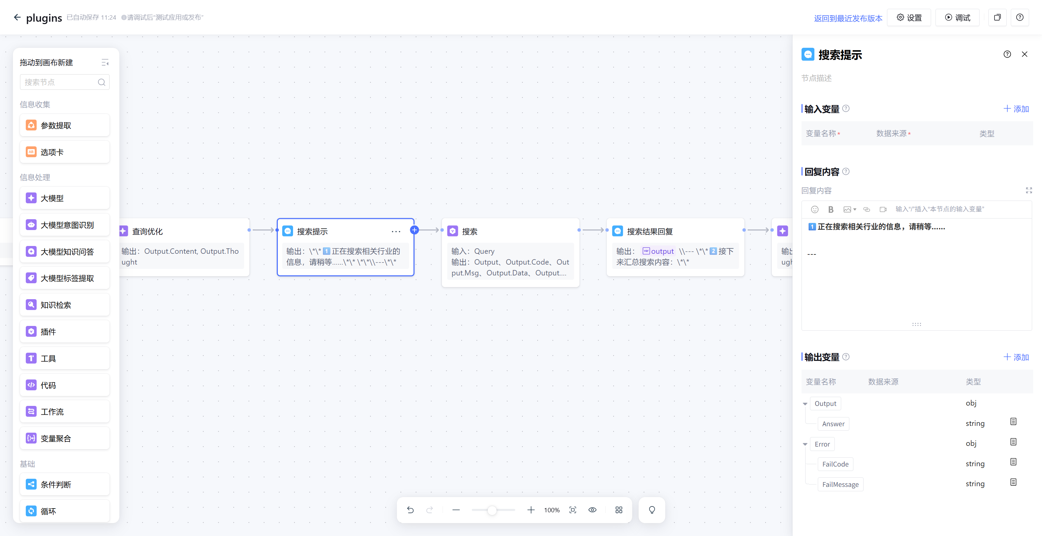Click the 调试 debug button
Image resolution: width=1042 pixels, height=536 pixels.
(x=958, y=17)
